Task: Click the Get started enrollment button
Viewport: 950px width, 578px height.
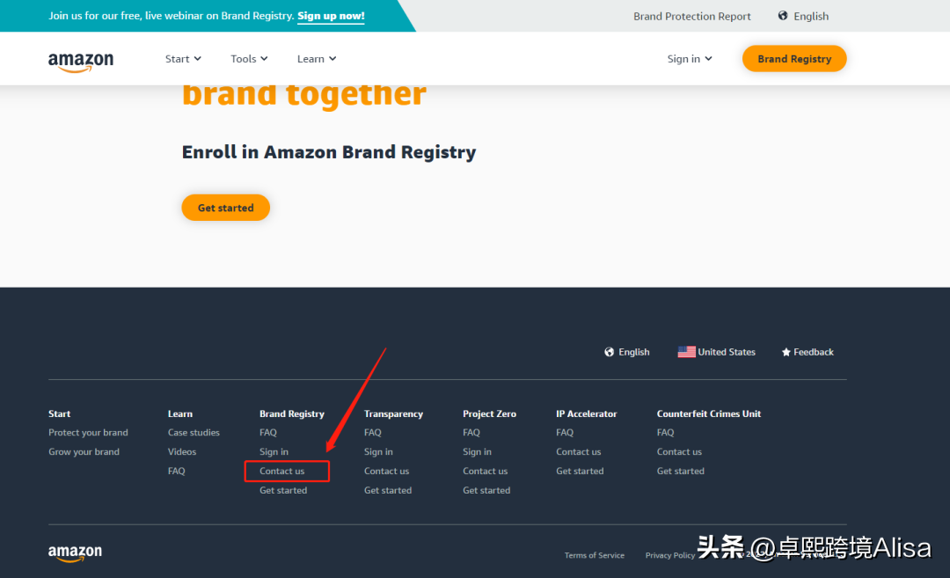Action: pos(225,208)
